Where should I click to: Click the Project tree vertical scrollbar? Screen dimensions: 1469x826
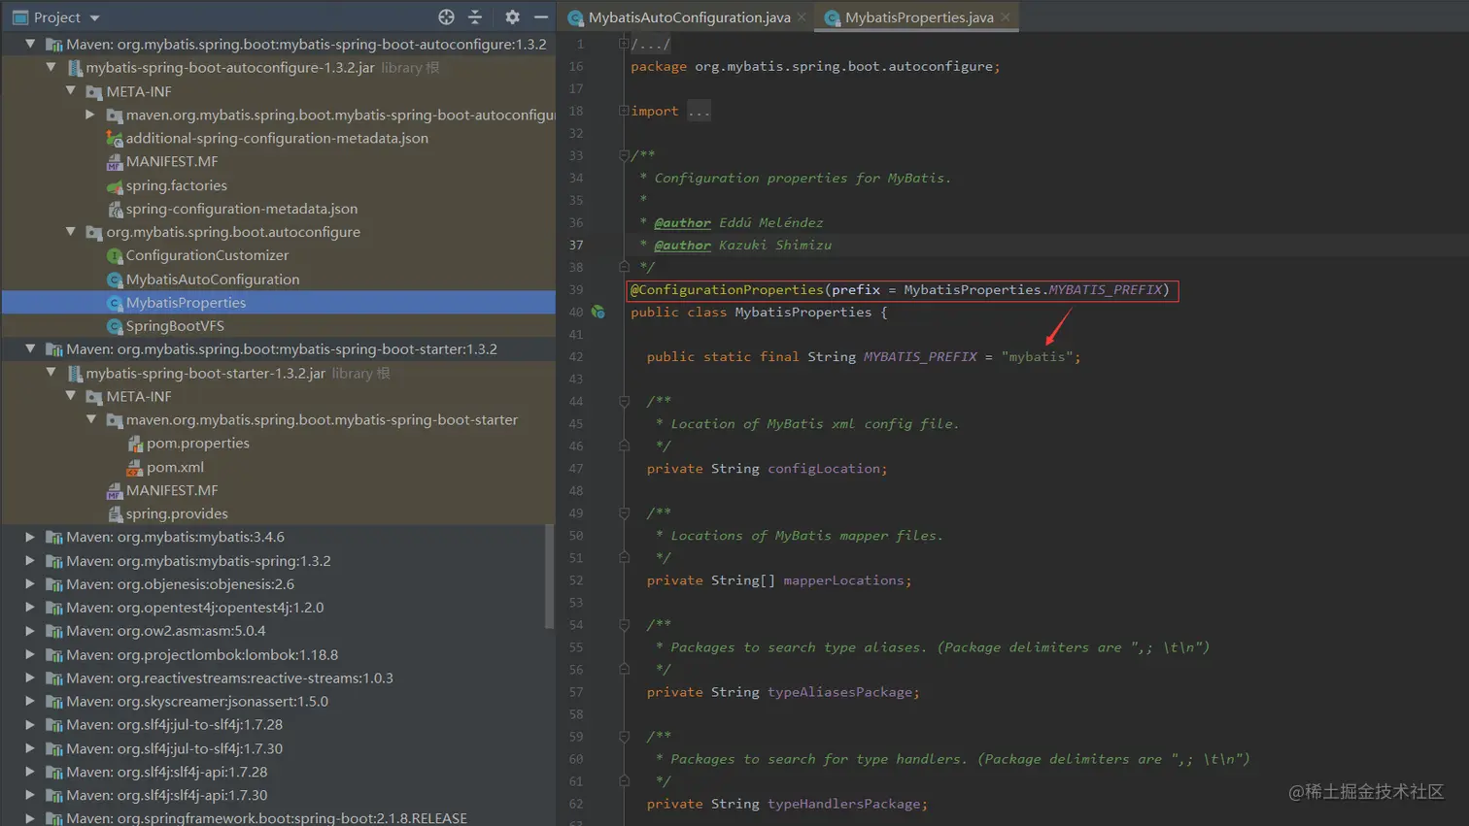click(549, 576)
